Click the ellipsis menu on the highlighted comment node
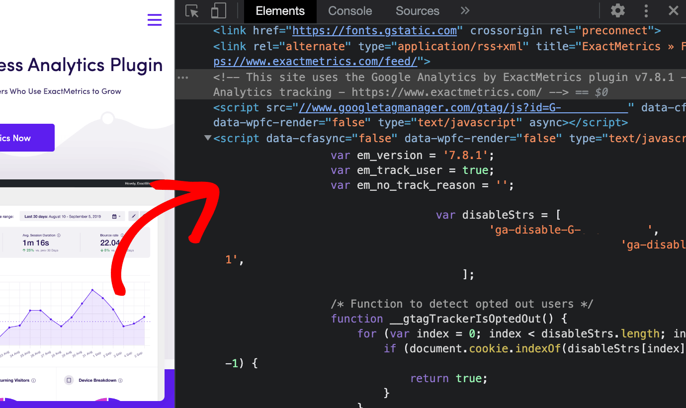This screenshot has height=408, width=686. pyautogui.click(x=183, y=77)
